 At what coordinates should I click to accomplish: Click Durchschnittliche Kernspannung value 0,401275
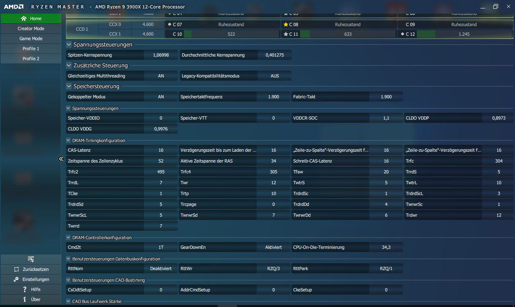[275, 55]
